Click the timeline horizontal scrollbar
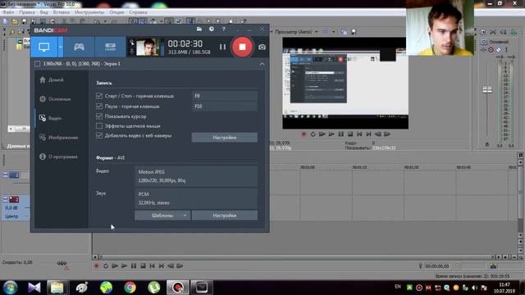The height and width of the screenshot is (295, 525). click(296, 257)
